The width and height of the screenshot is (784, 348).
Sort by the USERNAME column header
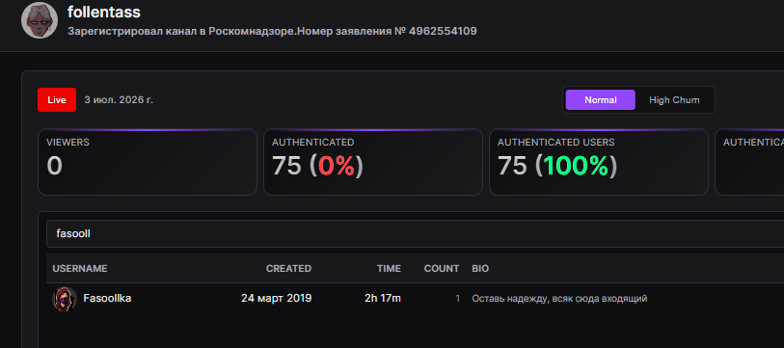click(x=80, y=269)
